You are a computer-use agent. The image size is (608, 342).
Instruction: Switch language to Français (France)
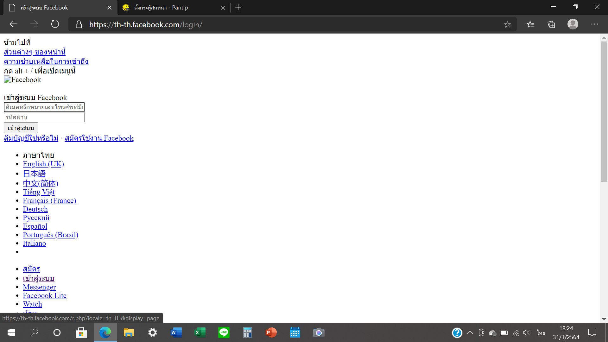click(x=49, y=200)
